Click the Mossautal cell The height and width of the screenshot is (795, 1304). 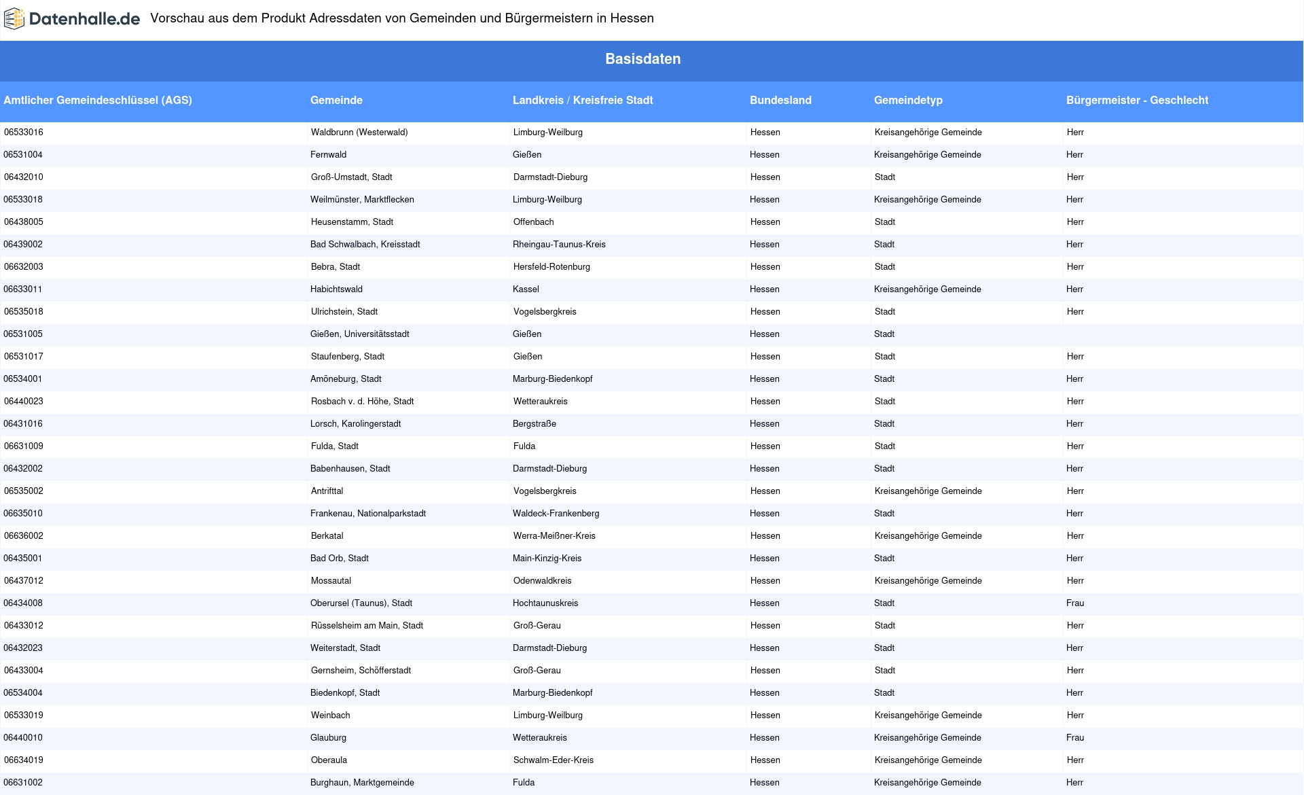[x=331, y=581]
